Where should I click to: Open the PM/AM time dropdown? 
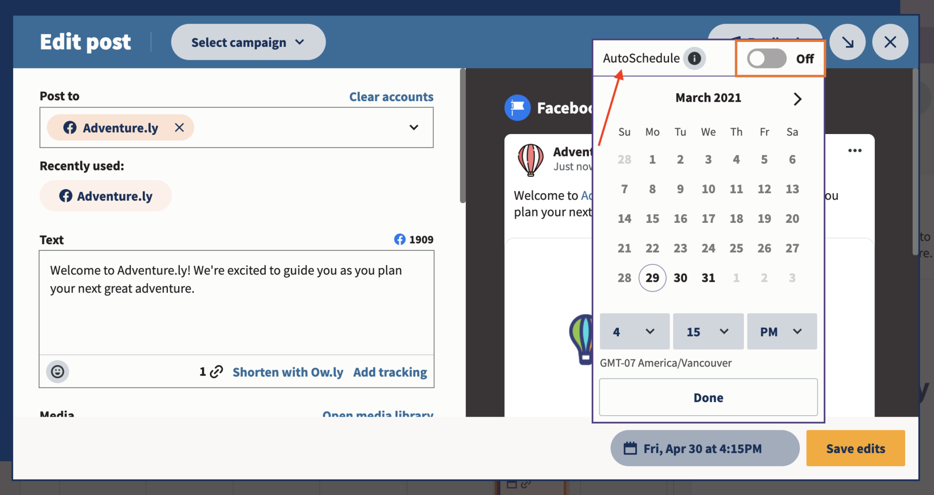(x=782, y=331)
